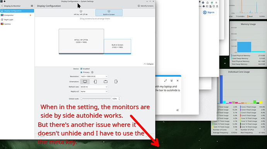Image resolution: width=267 pixels, height=149 pixels.
Task: Collapse the screen arrangement area
Action: pos(149,64)
